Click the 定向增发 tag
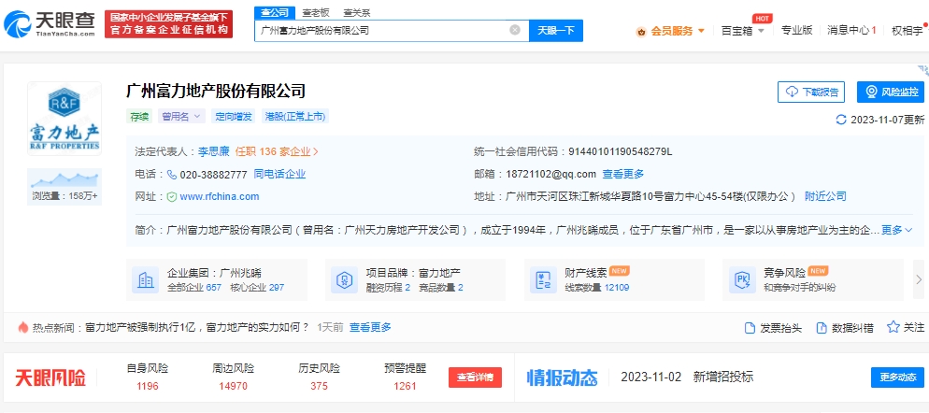The image size is (929, 413). pyautogui.click(x=234, y=117)
